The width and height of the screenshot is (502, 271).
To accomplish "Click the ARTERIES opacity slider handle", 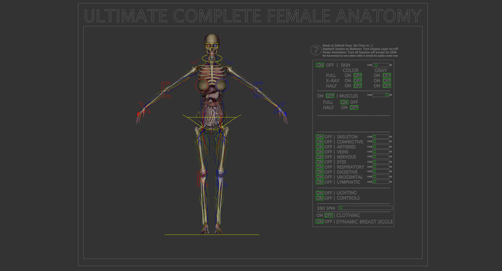I will [x=374, y=147].
